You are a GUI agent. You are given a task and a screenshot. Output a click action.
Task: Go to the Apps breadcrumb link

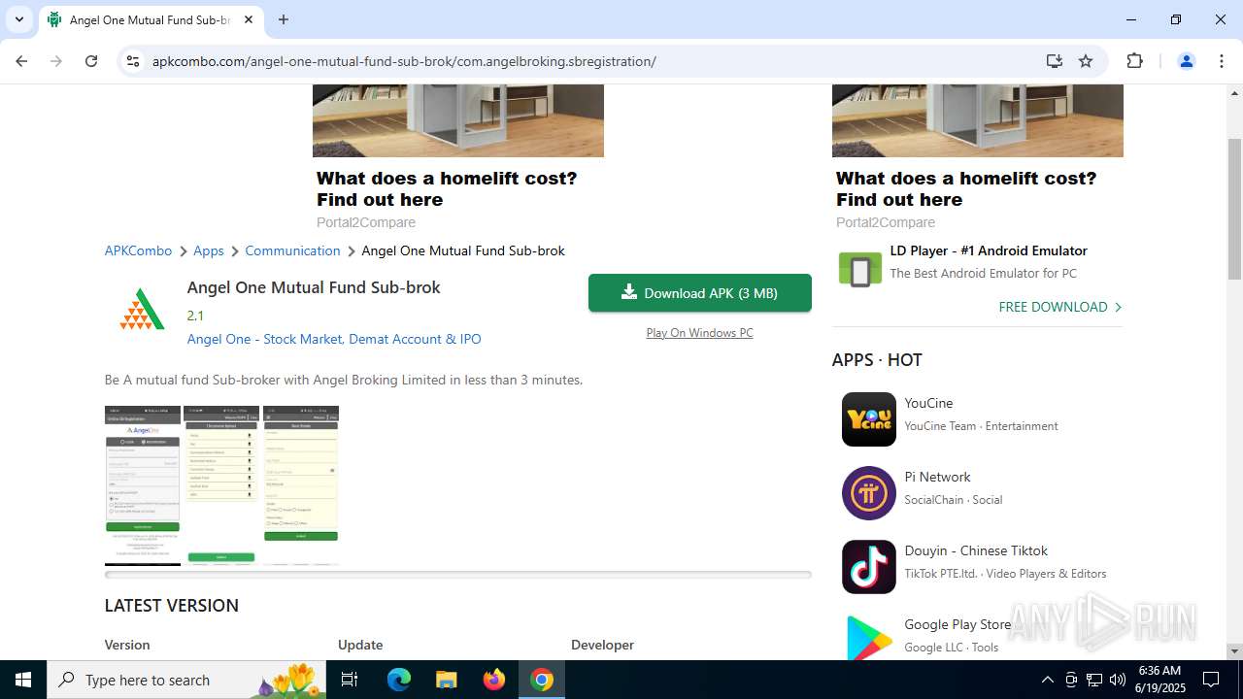[209, 250]
